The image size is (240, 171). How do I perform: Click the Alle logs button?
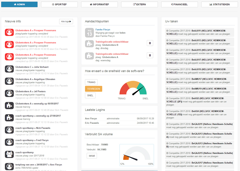(x=66, y=22)
